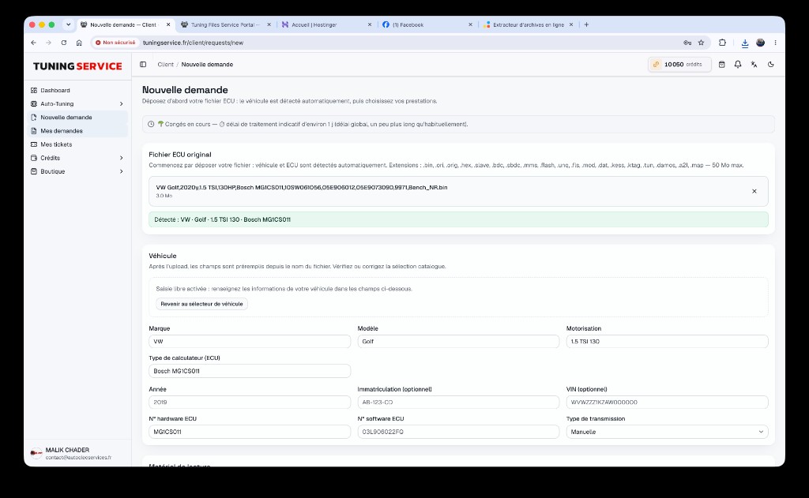Toggle dark mode moon icon
This screenshot has width=809, height=498.
(x=771, y=65)
